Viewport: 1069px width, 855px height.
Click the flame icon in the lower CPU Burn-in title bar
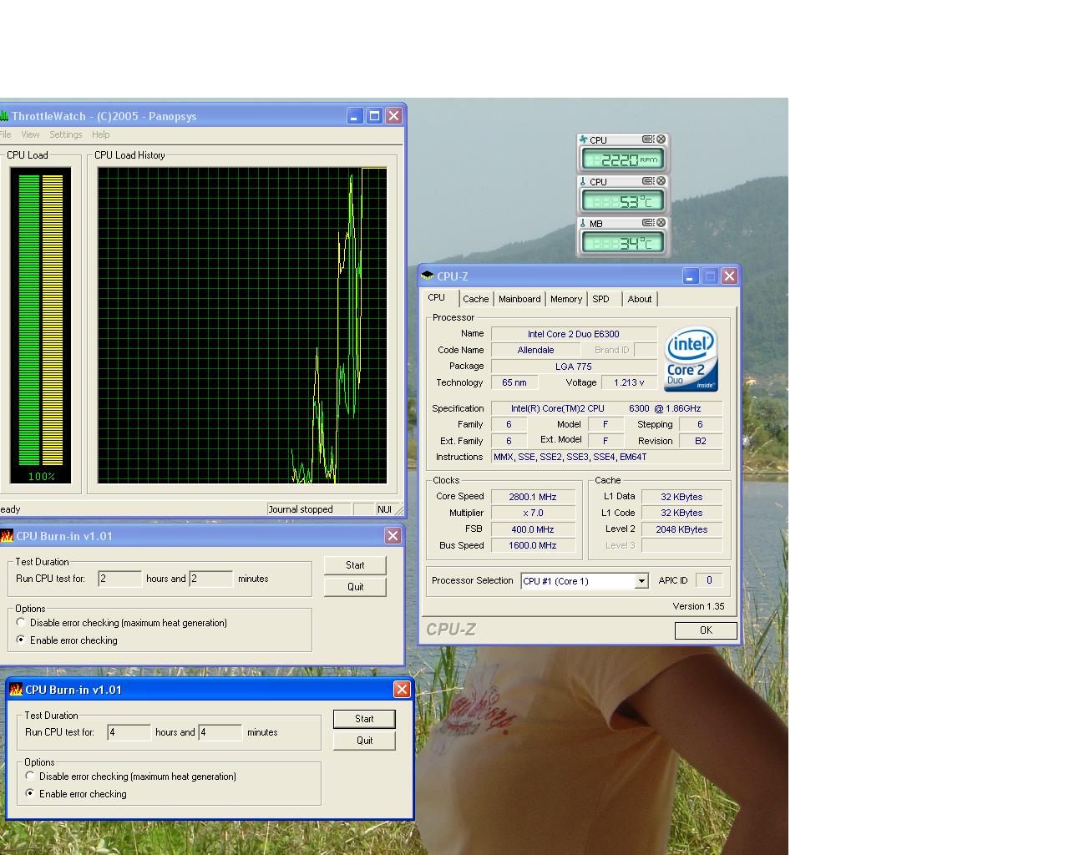coord(16,690)
